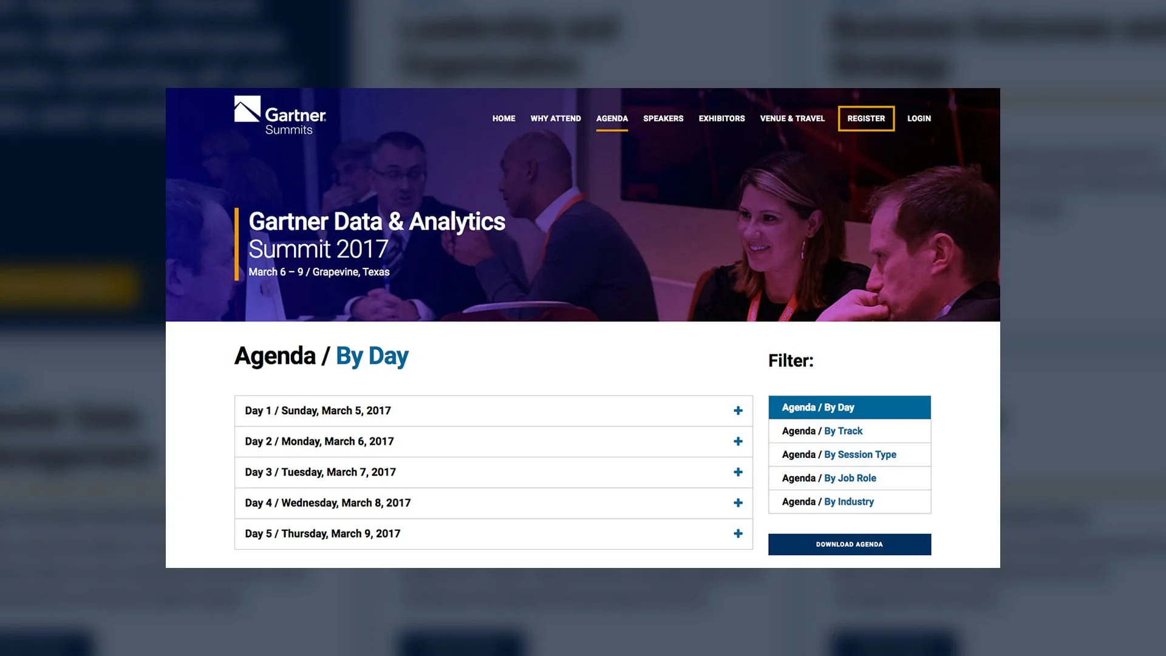Click plus icon for Day 4 row
Screen dimensions: 1166x656
(738, 503)
